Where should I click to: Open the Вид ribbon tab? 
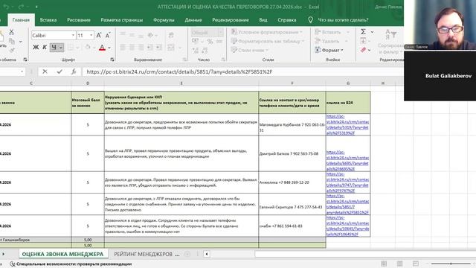[x=263, y=20]
